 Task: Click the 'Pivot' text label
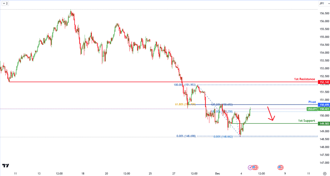coord(312,102)
